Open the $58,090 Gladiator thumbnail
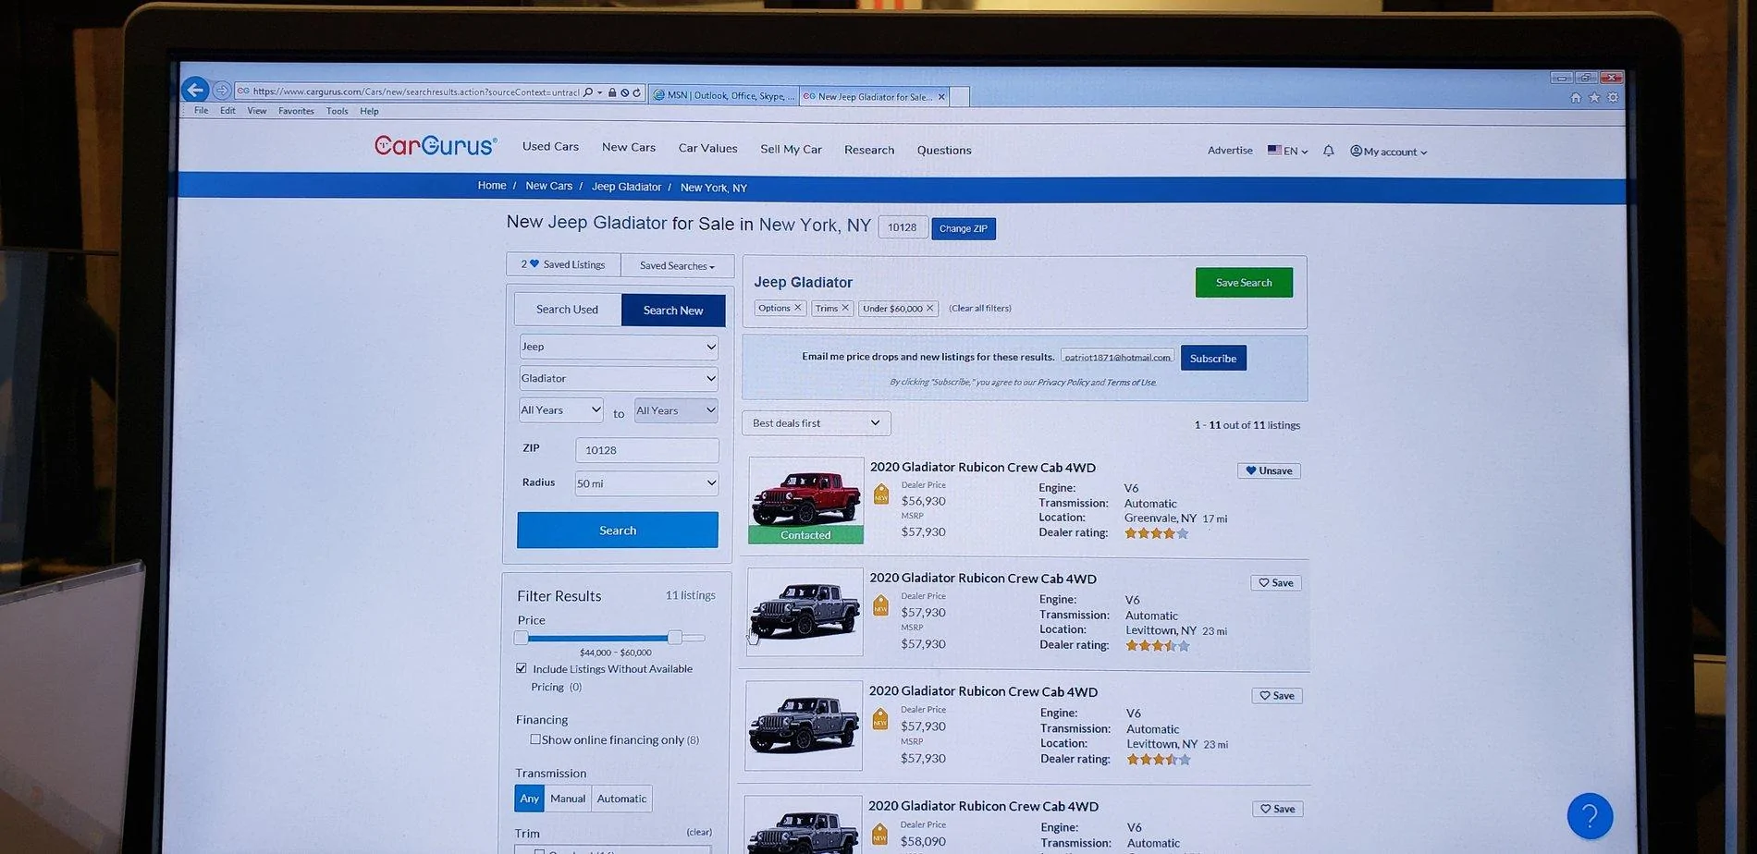The height and width of the screenshot is (854, 1757). tap(803, 825)
